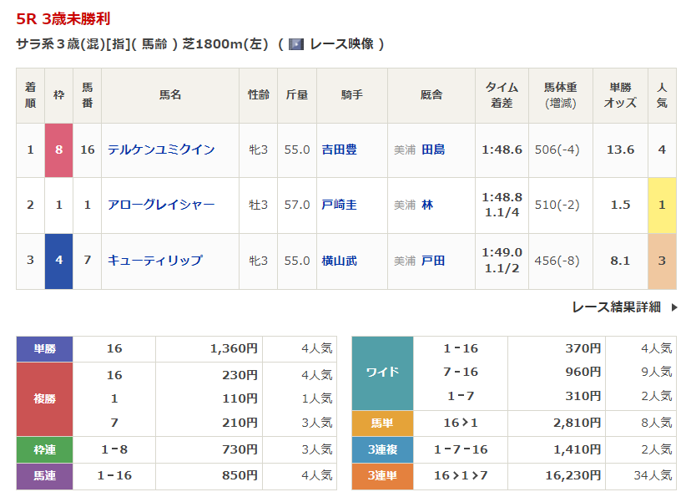Open horse アローグレイシャー page
This screenshot has height=497, width=691.
pos(161,205)
